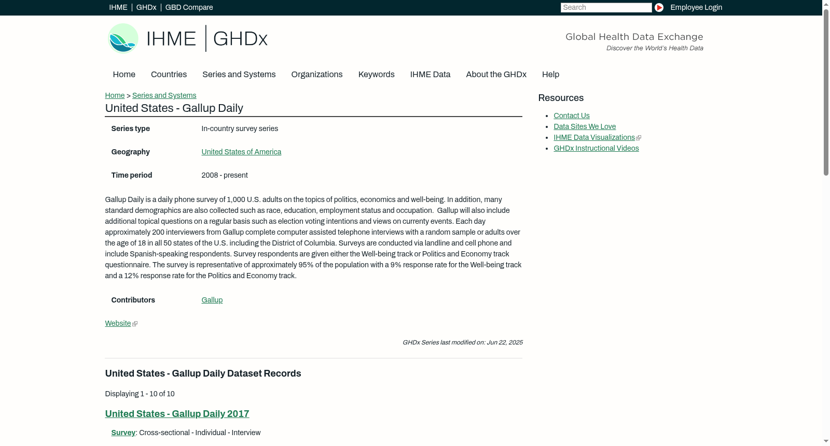Click the vertical page scrollbar thumb

(x=826, y=92)
